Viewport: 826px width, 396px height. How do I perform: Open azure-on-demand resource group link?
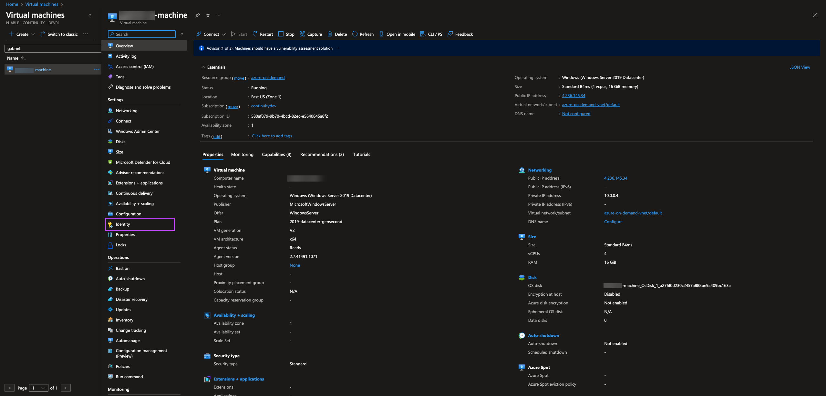(x=268, y=77)
